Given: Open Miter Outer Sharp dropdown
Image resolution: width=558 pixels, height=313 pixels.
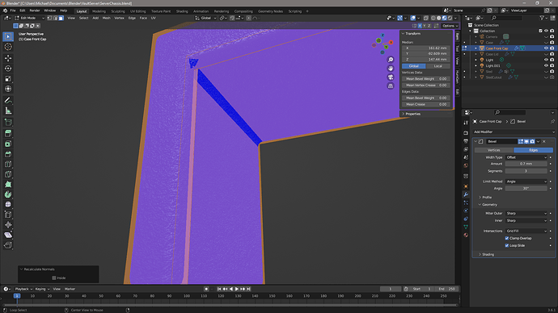Looking at the screenshot, I should coord(526,213).
